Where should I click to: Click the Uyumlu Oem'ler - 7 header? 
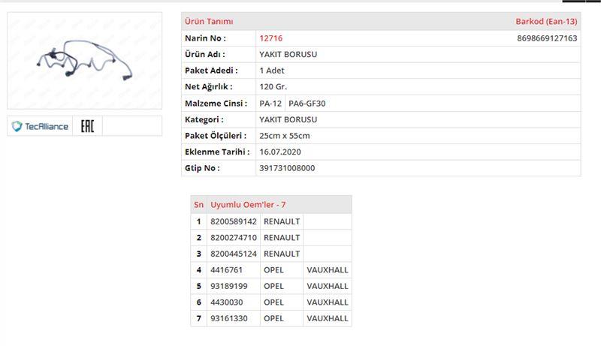point(248,205)
